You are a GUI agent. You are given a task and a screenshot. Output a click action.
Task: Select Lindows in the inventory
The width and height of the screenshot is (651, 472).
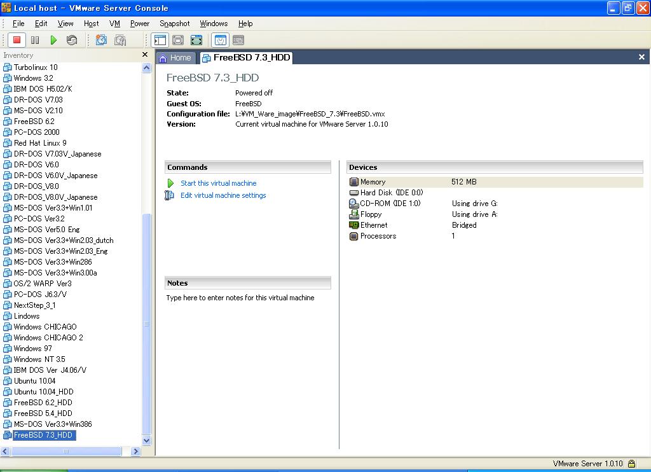27,316
